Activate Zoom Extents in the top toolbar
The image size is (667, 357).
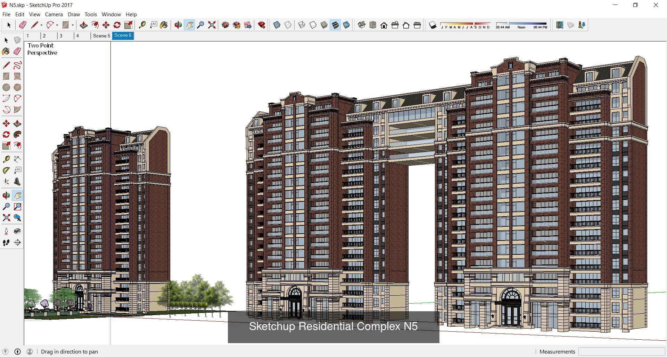click(212, 25)
